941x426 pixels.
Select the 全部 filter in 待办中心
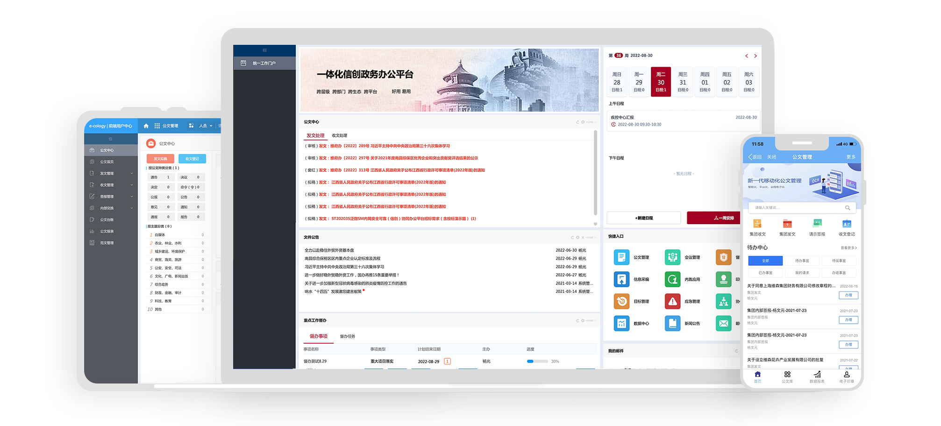point(765,261)
